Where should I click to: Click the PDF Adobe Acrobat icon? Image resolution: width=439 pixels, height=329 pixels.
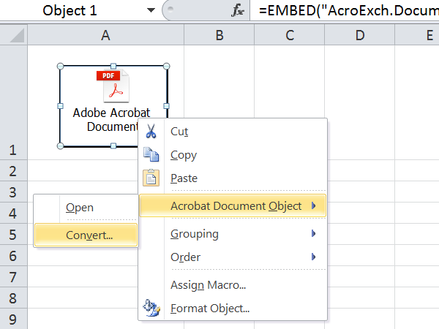[x=113, y=86]
